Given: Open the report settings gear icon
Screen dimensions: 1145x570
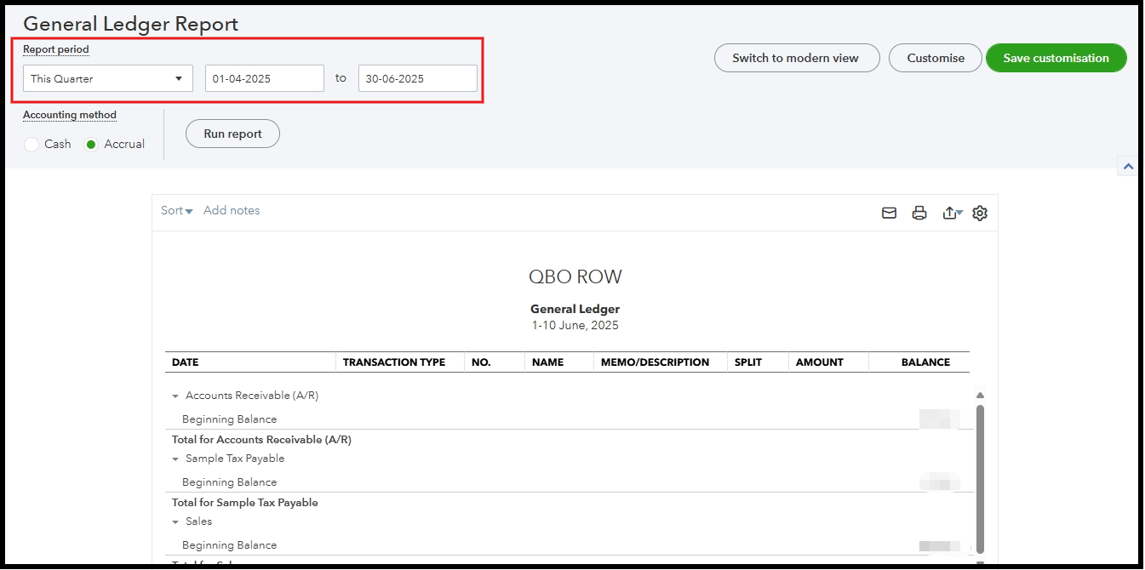Looking at the screenshot, I should (x=980, y=214).
